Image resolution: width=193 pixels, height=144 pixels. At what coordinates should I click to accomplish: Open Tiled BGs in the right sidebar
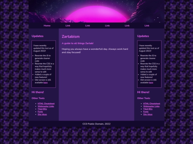[x=148, y=109]
